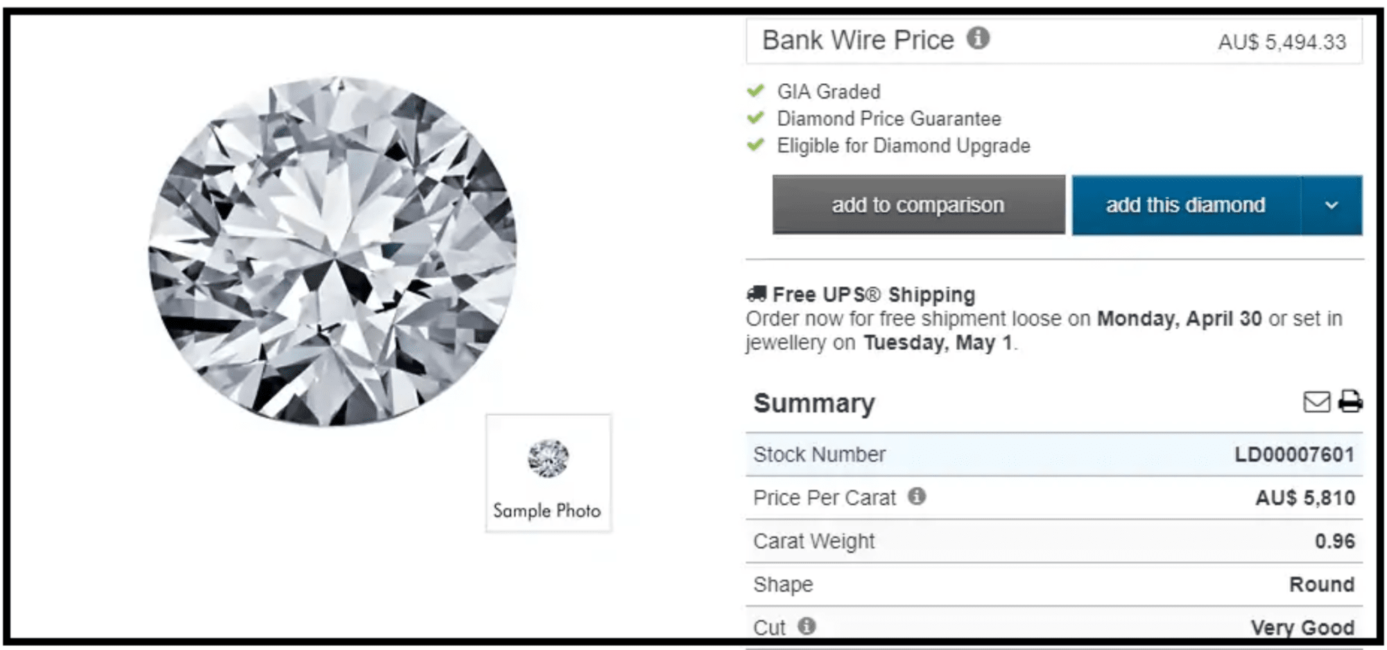Image resolution: width=1387 pixels, height=650 pixels.
Task: Click the add this diamond button
Action: (1187, 205)
